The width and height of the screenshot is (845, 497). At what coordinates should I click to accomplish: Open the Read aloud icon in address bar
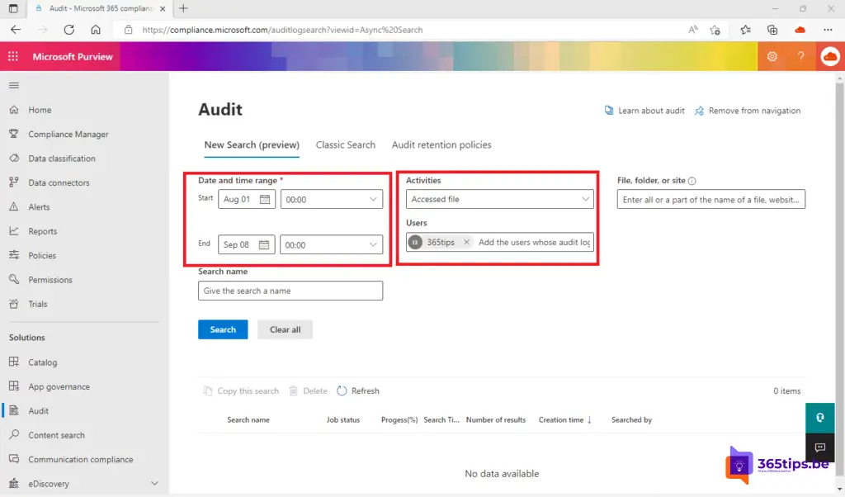(x=692, y=30)
